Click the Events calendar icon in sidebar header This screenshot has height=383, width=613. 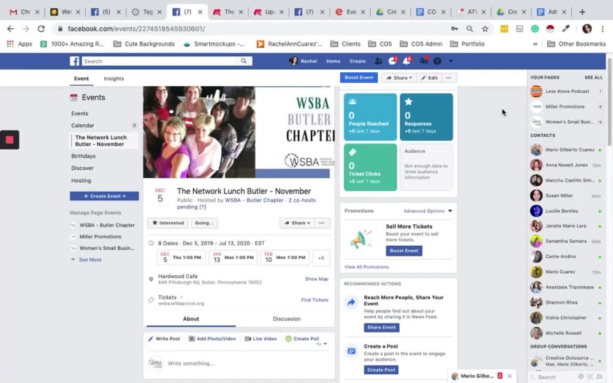coord(74,97)
